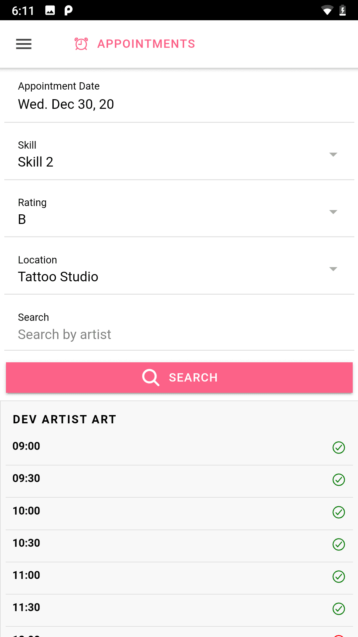Screen dimensions: 358x637
Task: Choose the 11:30 time slot row
Action: point(166,608)
